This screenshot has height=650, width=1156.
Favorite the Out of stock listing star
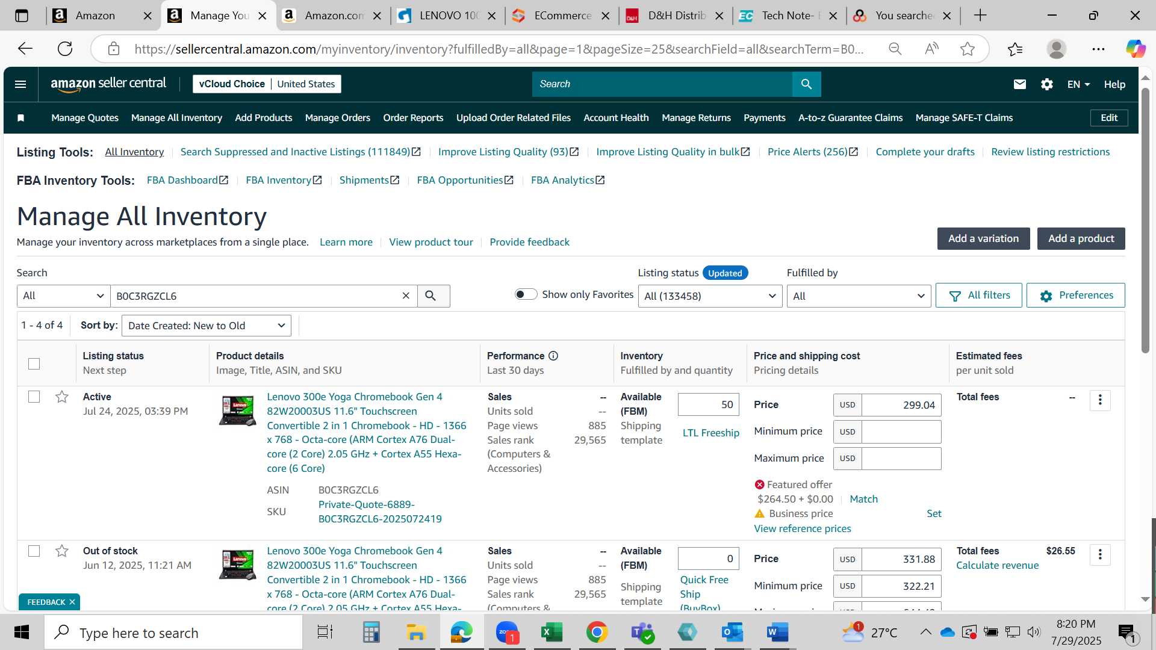[x=61, y=551]
